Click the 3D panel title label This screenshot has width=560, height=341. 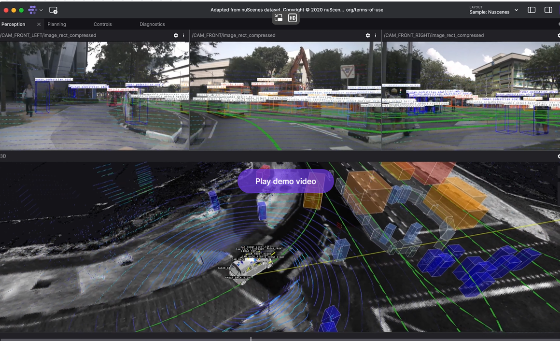click(x=3, y=156)
